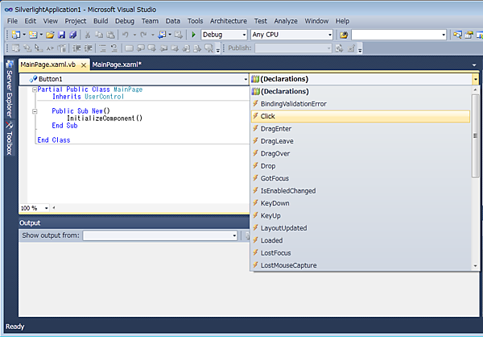This screenshot has width=483, height=337.
Task: Open the Show output from dropdown
Action: (234, 235)
